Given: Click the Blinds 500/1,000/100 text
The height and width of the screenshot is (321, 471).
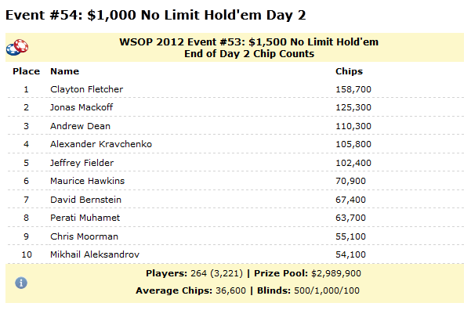Looking at the screenshot, I should pyautogui.click(x=308, y=290).
